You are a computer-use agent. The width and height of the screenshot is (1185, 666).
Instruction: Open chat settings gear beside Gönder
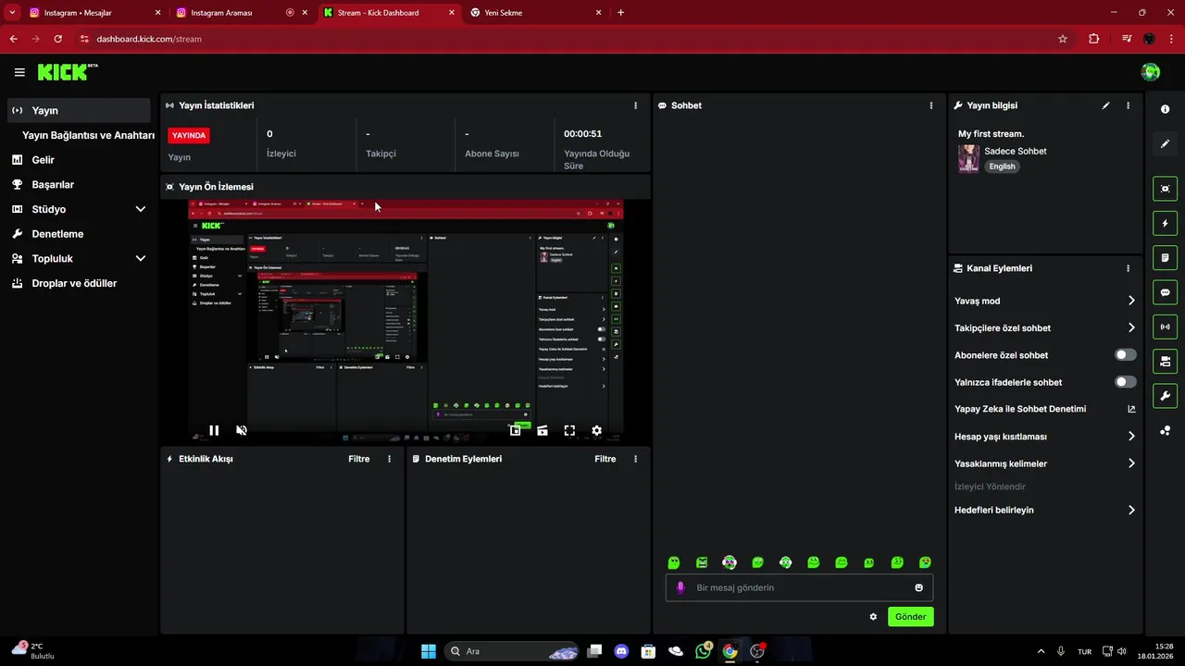(x=873, y=617)
